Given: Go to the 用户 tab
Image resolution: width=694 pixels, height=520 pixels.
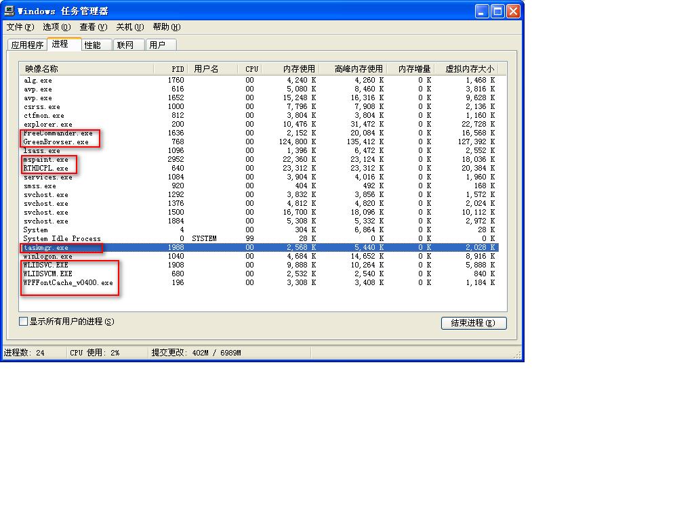Looking at the screenshot, I should coord(161,45).
